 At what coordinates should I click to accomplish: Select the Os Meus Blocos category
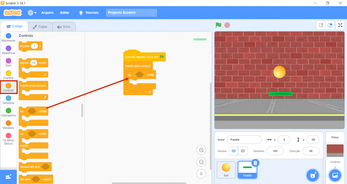click(x=8, y=139)
